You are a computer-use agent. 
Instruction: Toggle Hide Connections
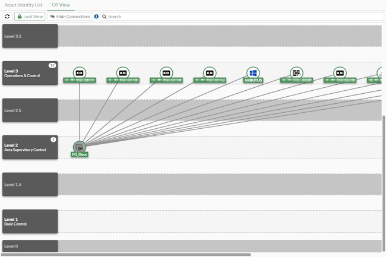(70, 17)
